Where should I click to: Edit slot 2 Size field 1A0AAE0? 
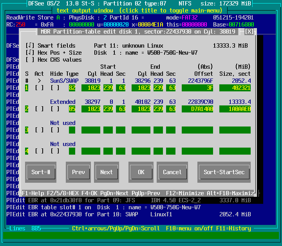click(x=235, y=109)
